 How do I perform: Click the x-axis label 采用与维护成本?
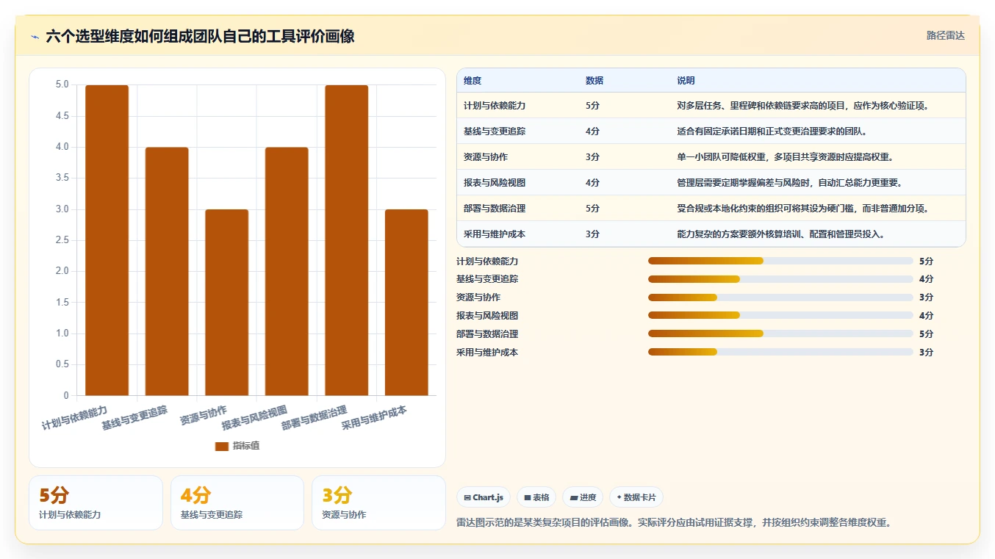click(375, 417)
